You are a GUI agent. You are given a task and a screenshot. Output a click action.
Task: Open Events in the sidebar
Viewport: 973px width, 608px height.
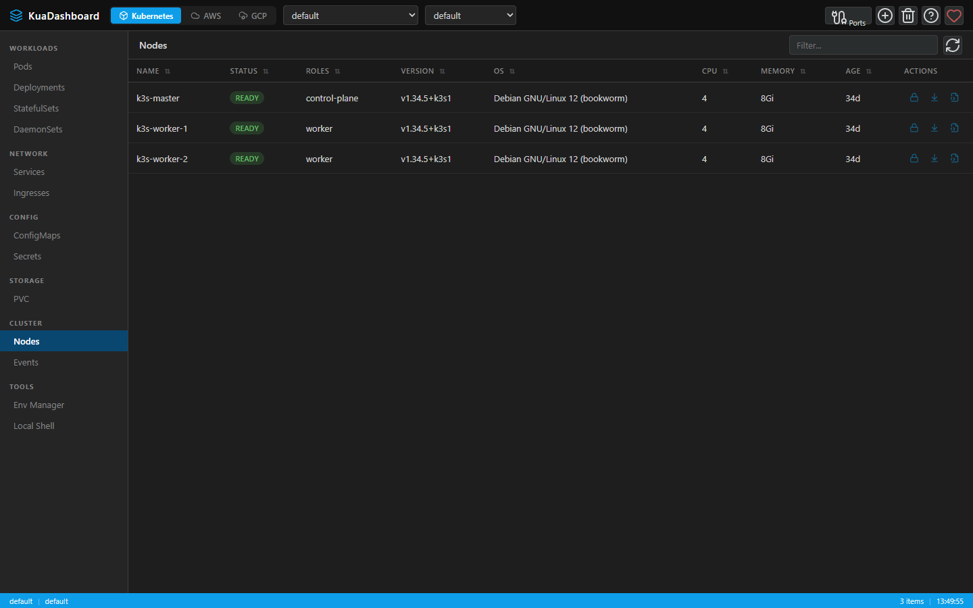[64, 363]
